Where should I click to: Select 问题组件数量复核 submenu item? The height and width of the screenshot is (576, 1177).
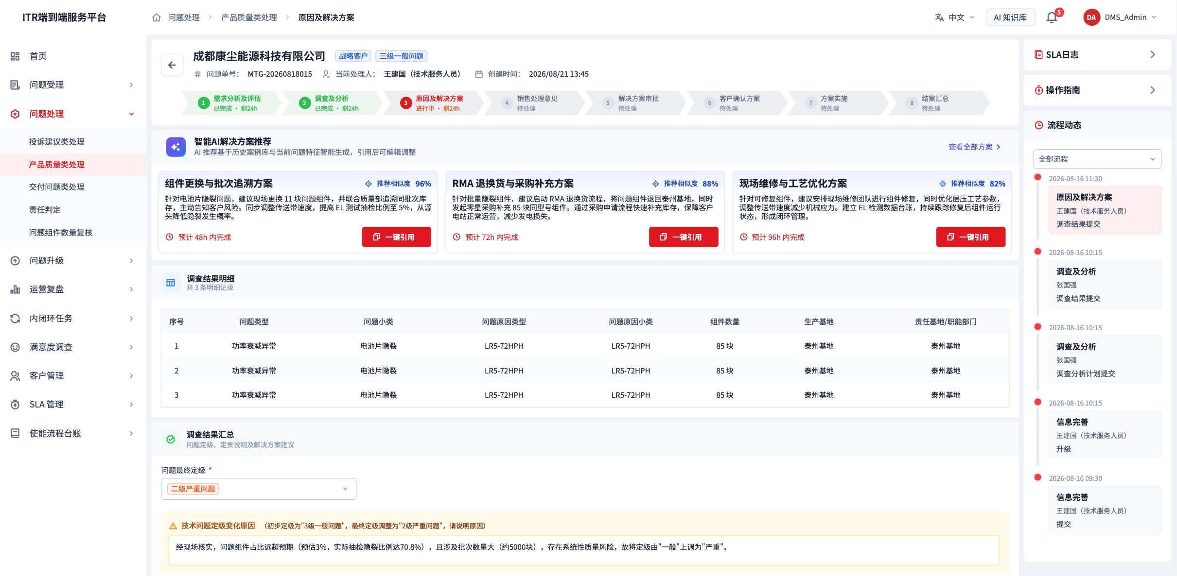point(61,233)
